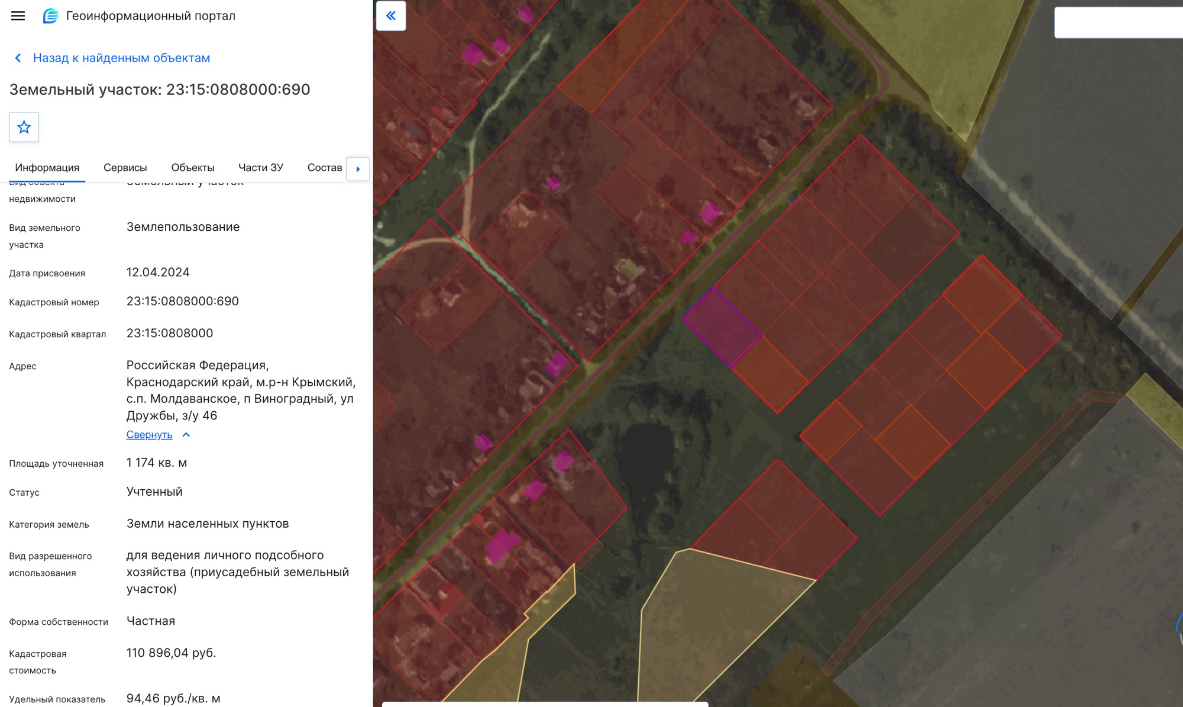Click the value Землепользование

[183, 227]
